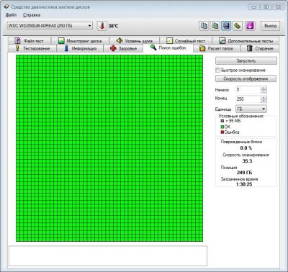Switch to the Информация tab
Viewport: 288px width, 272px height.
click(x=80, y=48)
